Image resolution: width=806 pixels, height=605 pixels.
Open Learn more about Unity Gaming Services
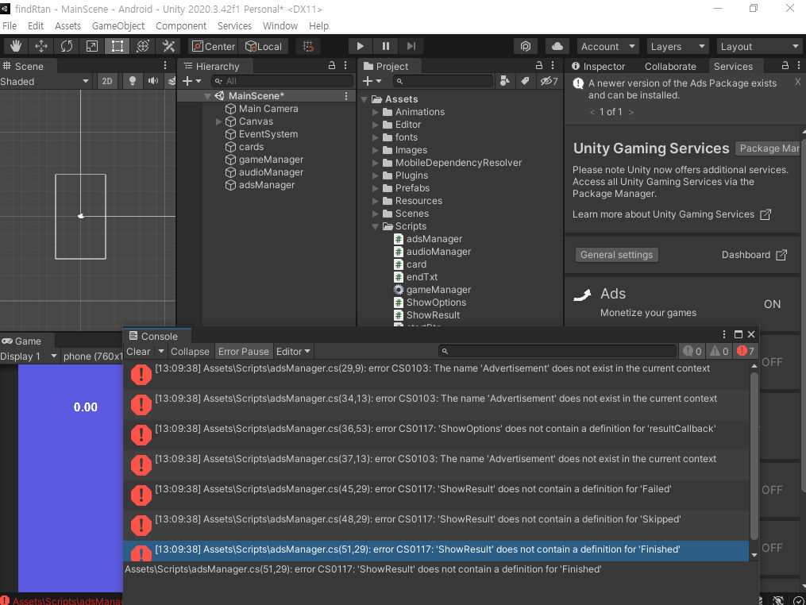(671, 214)
